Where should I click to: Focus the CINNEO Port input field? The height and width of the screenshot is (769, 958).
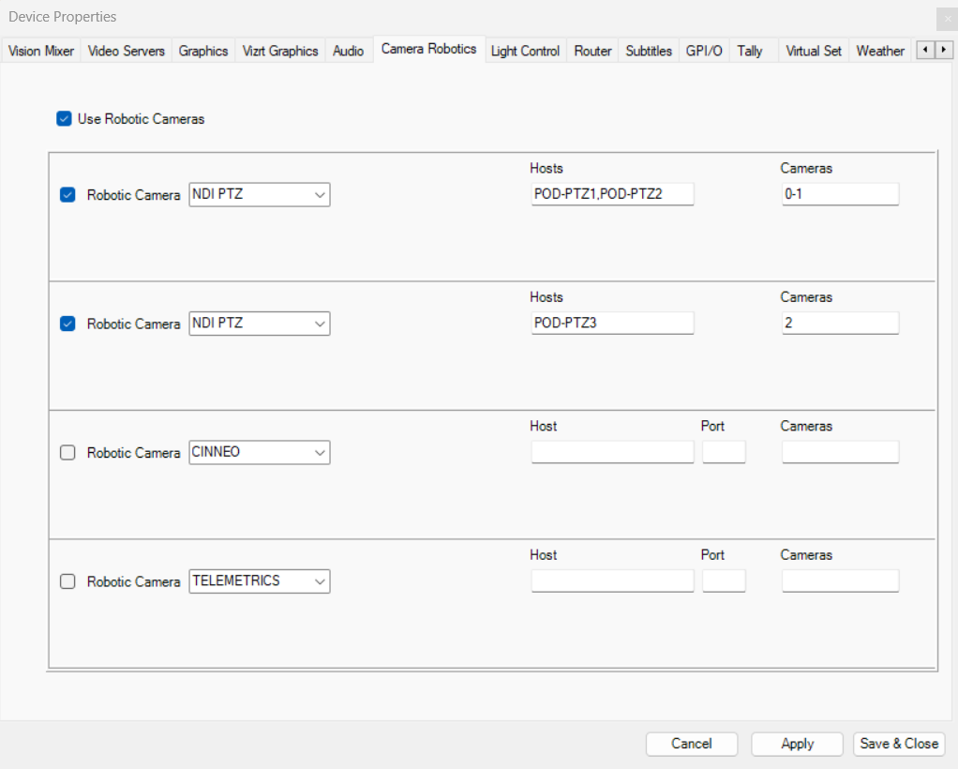click(x=724, y=453)
